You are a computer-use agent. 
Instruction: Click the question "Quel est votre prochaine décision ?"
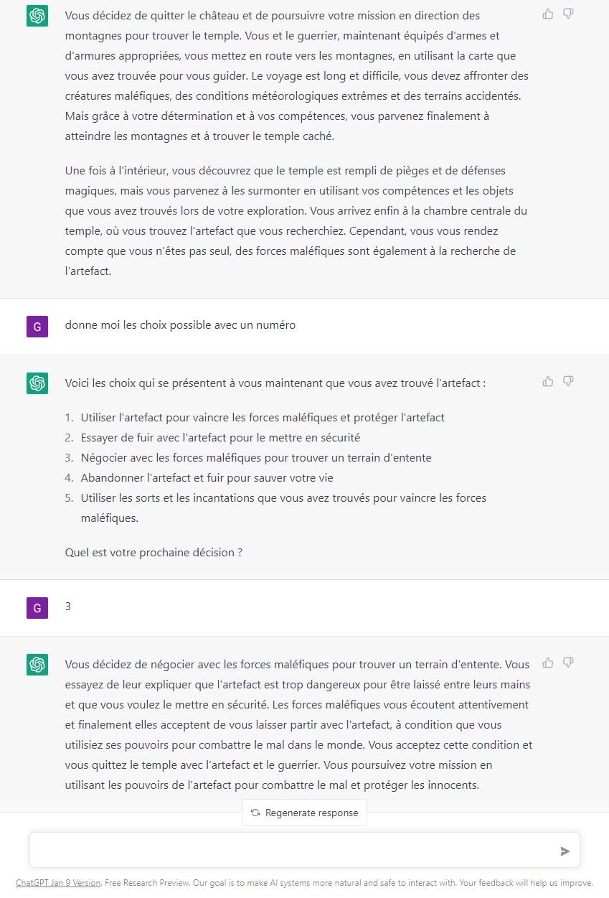pyautogui.click(x=154, y=553)
